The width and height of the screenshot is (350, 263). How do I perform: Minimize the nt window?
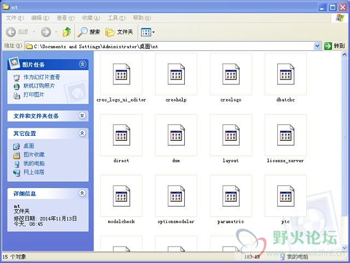coord(322,7)
